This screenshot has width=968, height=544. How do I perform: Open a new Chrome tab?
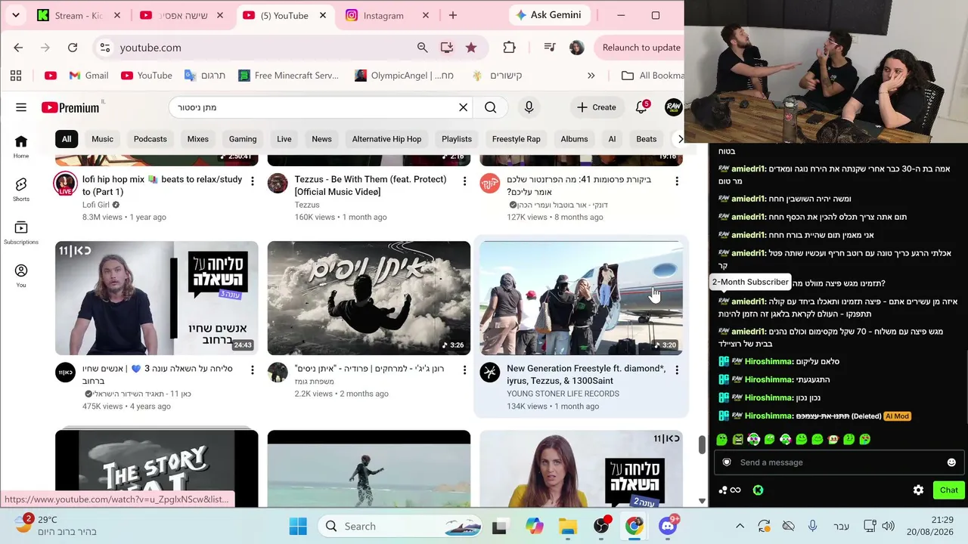(453, 15)
